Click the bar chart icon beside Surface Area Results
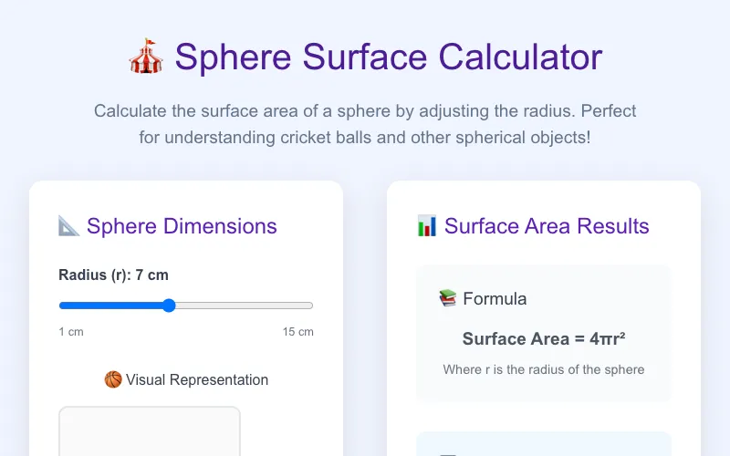 427,226
